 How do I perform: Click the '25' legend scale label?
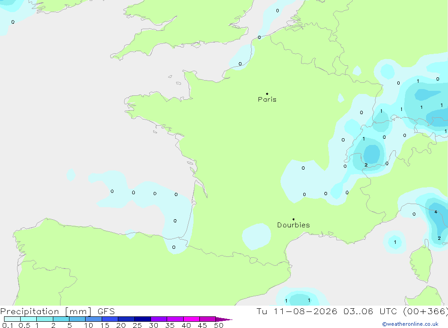138,325
